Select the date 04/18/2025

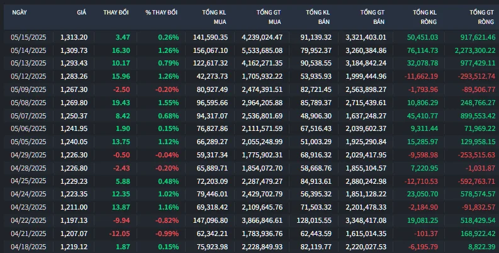coord(28,247)
